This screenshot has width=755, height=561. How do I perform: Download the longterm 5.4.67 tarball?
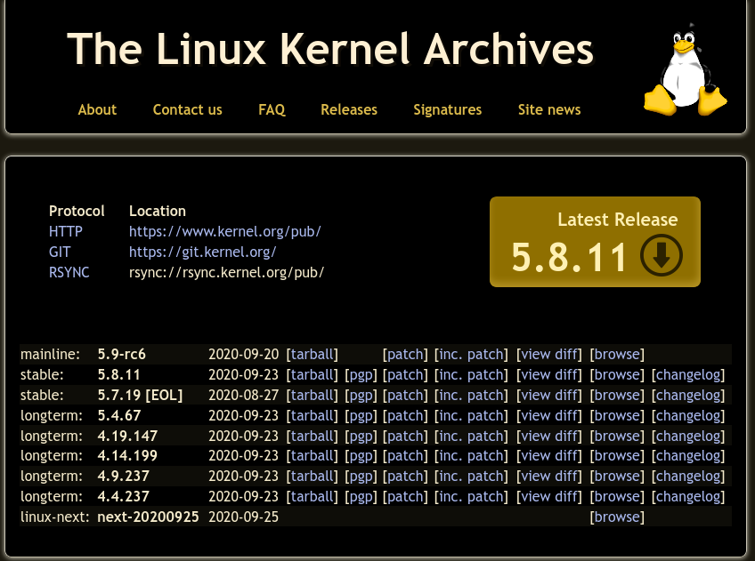[x=312, y=415]
